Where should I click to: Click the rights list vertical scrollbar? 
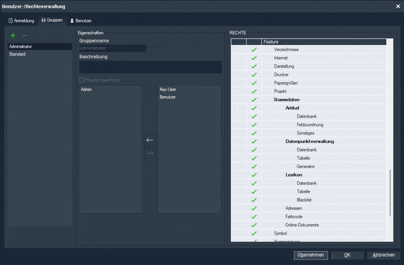390,192
